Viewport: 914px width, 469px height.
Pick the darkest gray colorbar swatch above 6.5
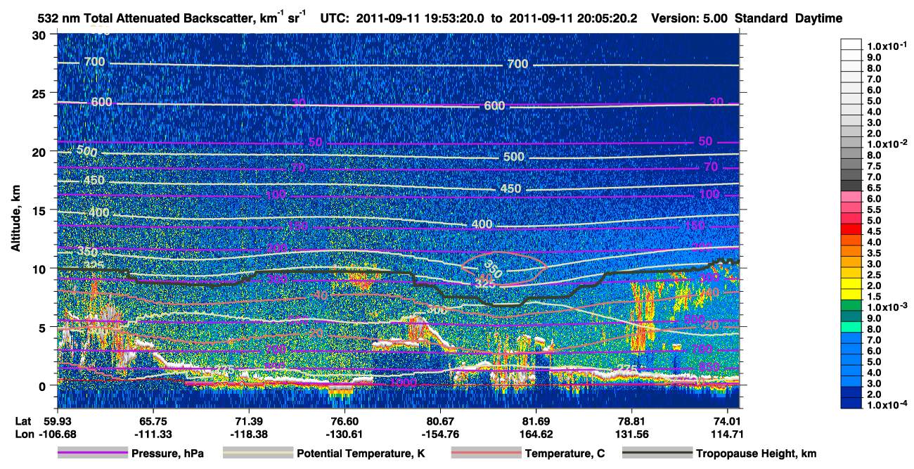coord(851,186)
